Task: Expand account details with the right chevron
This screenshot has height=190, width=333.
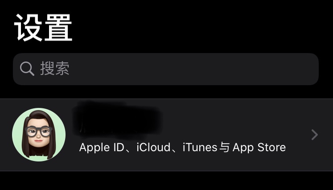Action: [315, 135]
